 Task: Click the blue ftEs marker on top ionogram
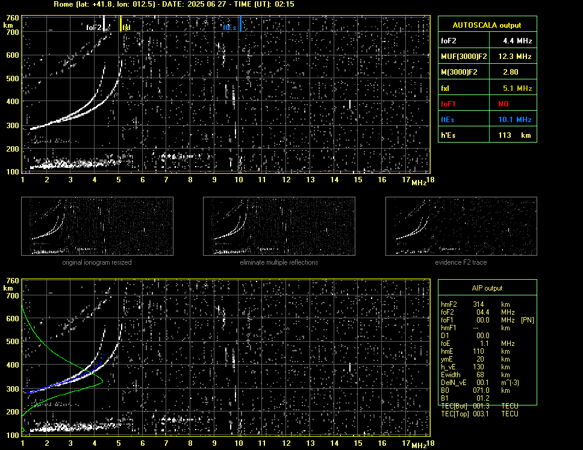(x=240, y=23)
